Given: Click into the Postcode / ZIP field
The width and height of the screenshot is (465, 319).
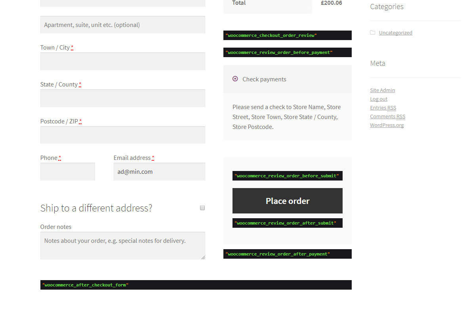Looking at the screenshot, I should (x=123, y=135).
